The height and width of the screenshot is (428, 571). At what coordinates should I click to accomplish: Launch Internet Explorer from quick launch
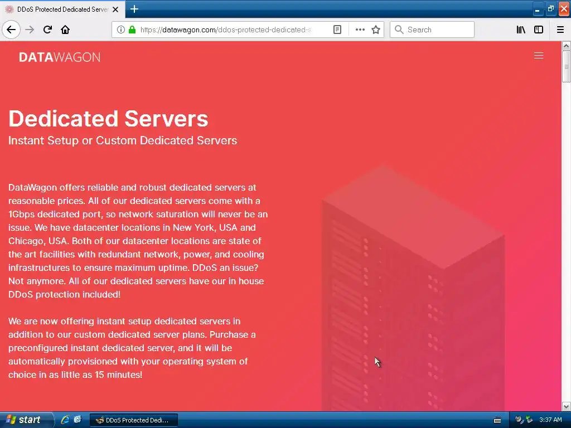click(65, 420)
